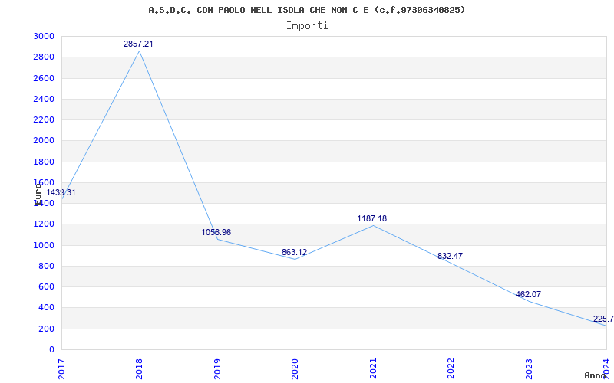Click the data label 832.47
Image resolution: width=614 pixels, height=383 pixels.
pos(450,256)
